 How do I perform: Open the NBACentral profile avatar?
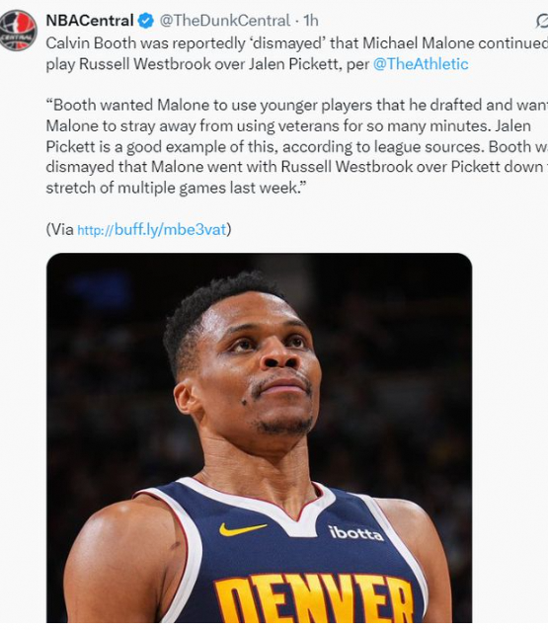coord(18,31)
